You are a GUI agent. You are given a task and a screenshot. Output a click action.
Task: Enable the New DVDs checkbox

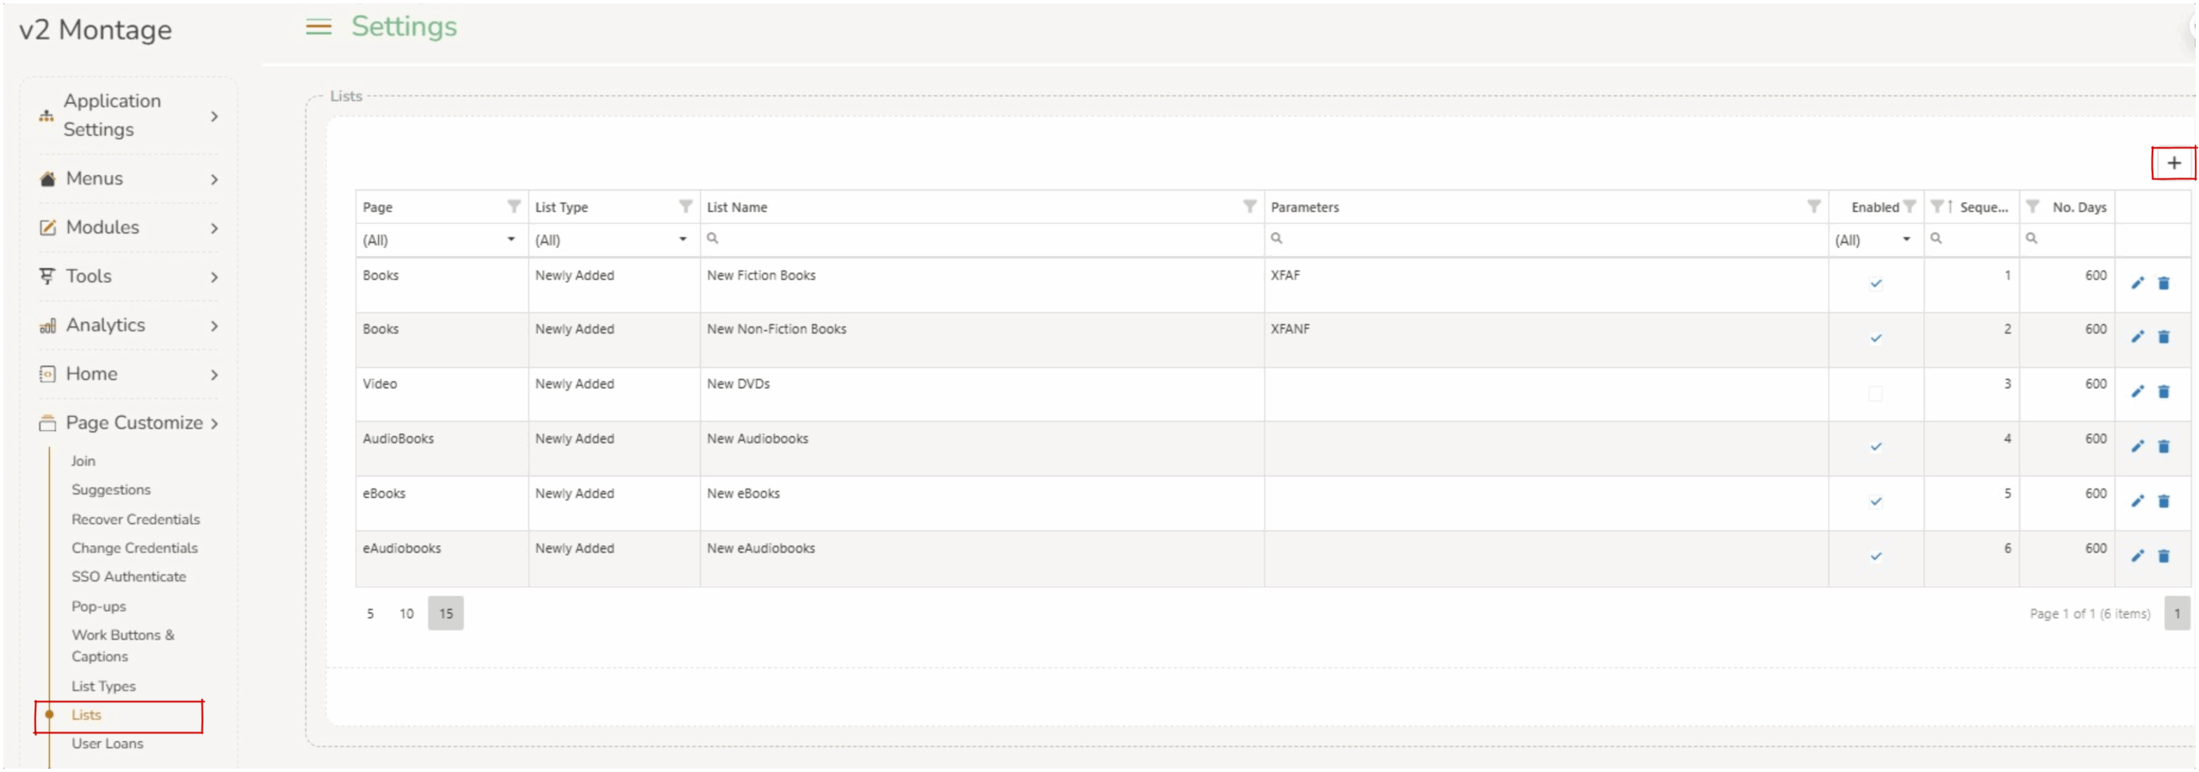click(1874, 393)
